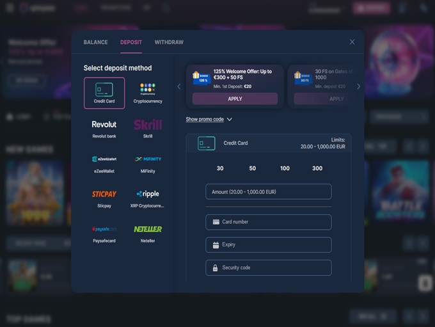The height and width of the screenshot is (327, 435).
Task: Apply the 125% Welcome Offer bonus
Action: 235,99
